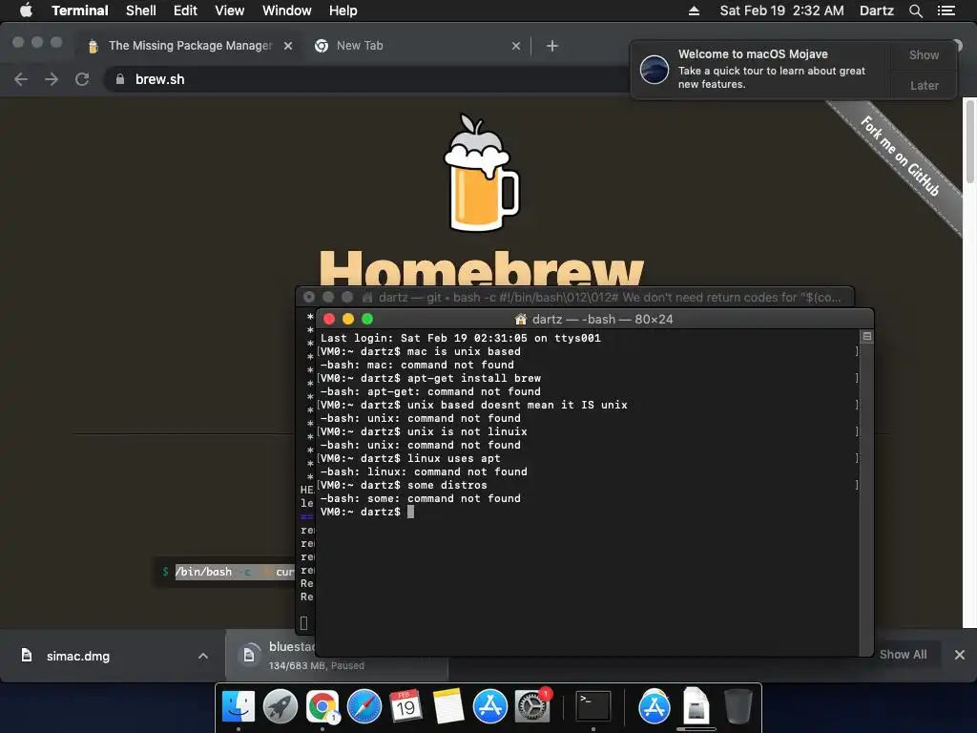Expand simac.dmg download options chevron
Image resolution: width=977 pixels, height=733 pixels.
pyautogui.click(x=203, y=656)
